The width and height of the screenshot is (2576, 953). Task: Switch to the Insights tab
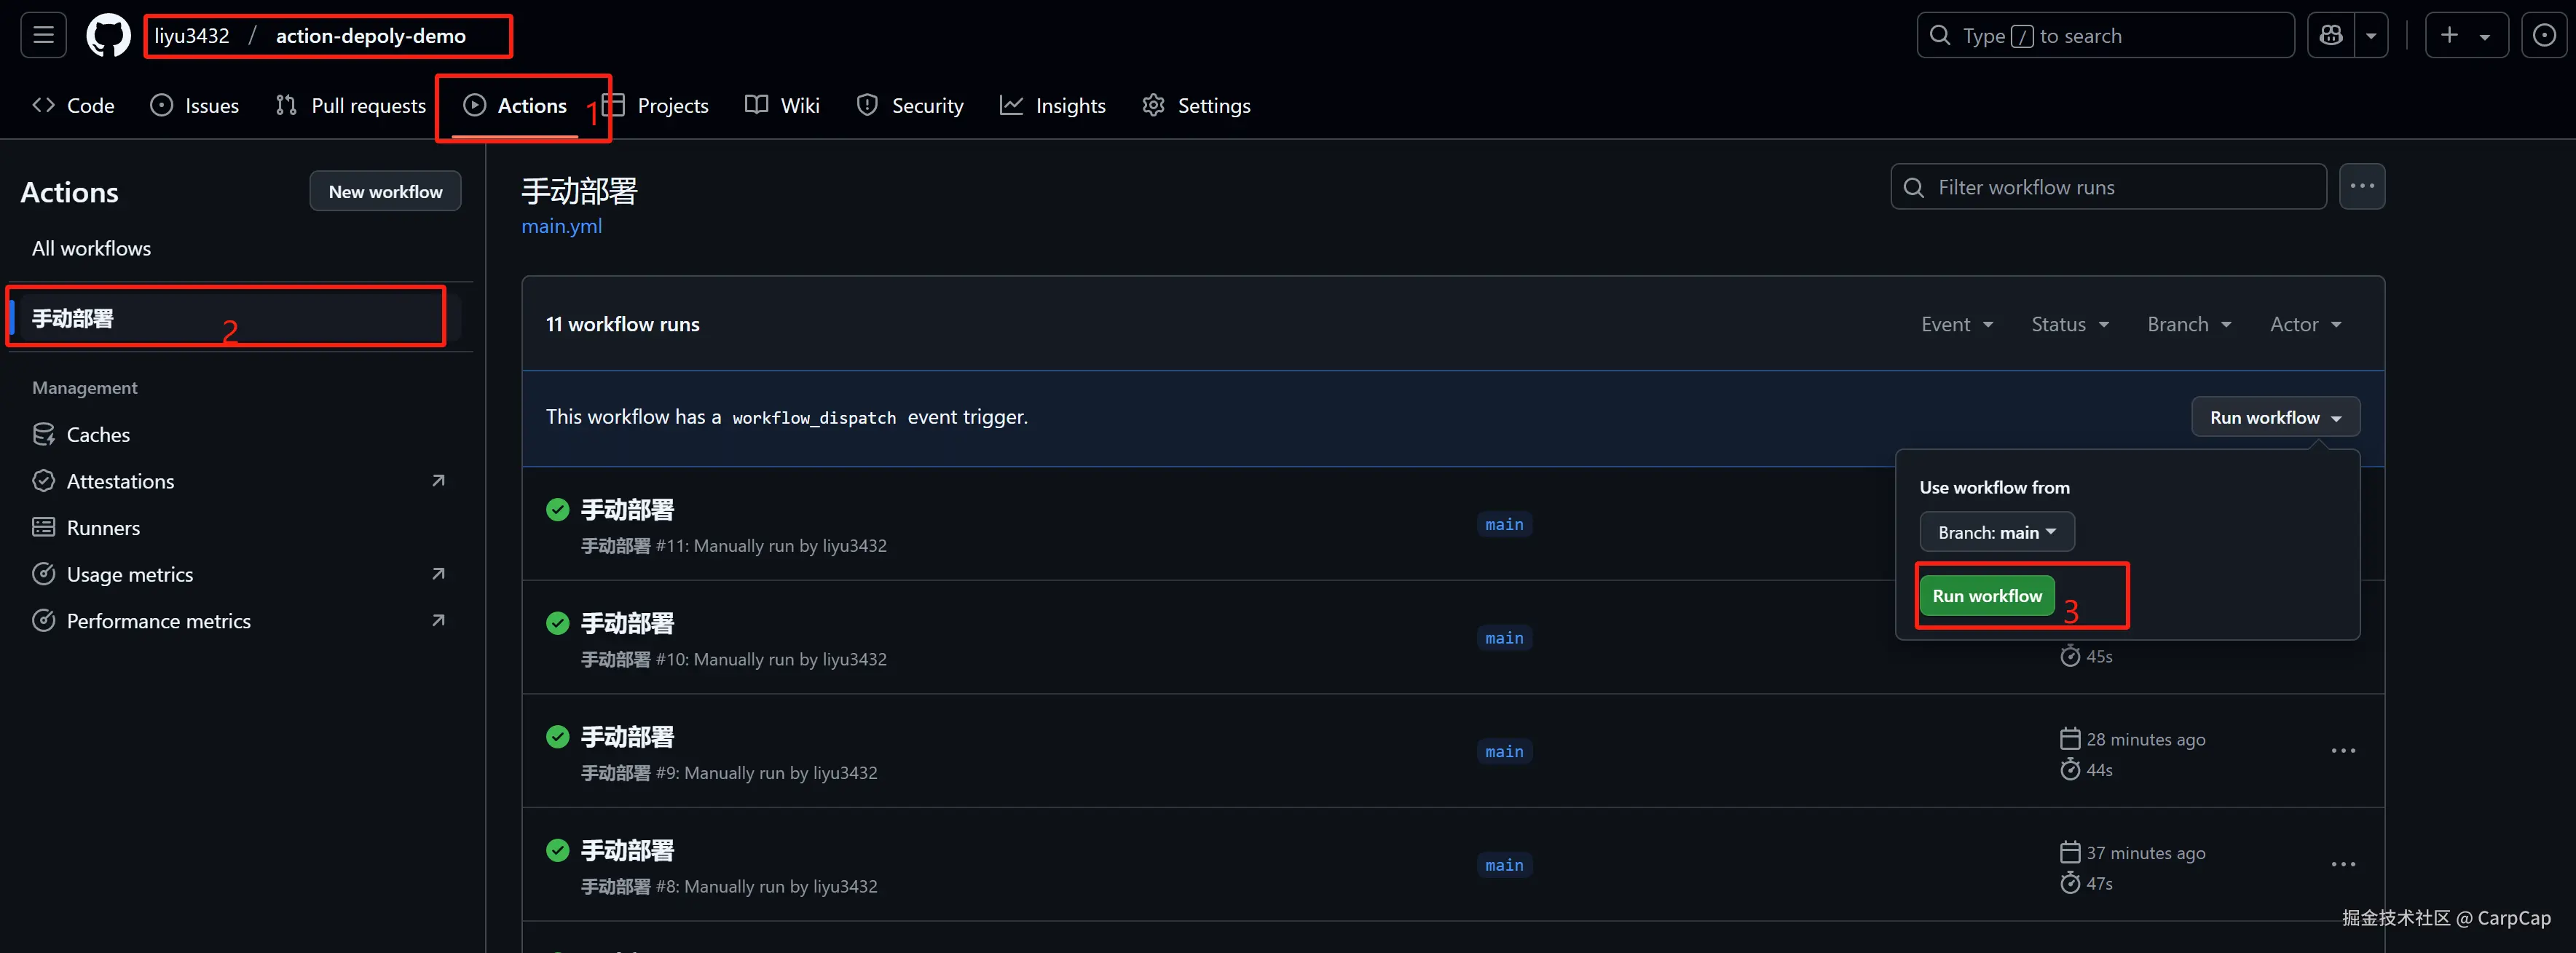[x=1053, y=106]
